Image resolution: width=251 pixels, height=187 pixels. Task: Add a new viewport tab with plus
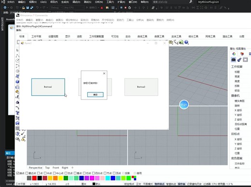pyautogui.click(x=72, y=168)
